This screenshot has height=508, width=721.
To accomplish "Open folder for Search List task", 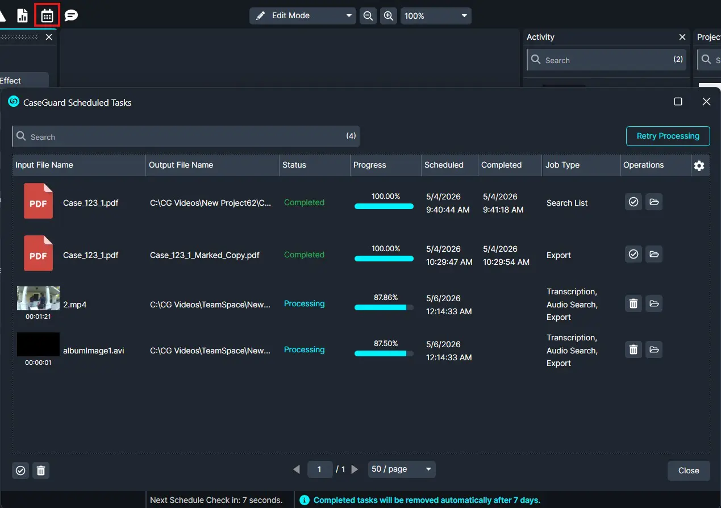I will (654, 202).
